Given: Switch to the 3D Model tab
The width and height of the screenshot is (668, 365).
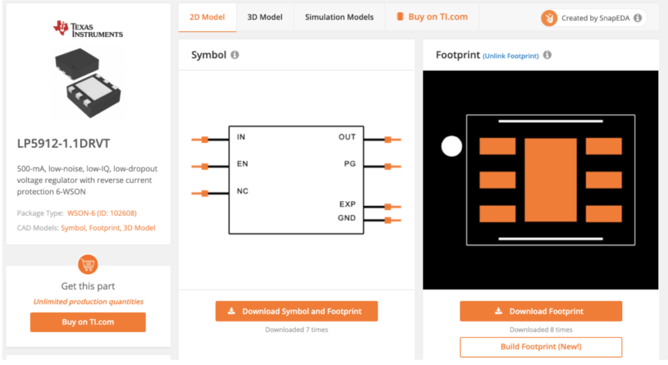Looking at the screenshot, I should point(265,18).
